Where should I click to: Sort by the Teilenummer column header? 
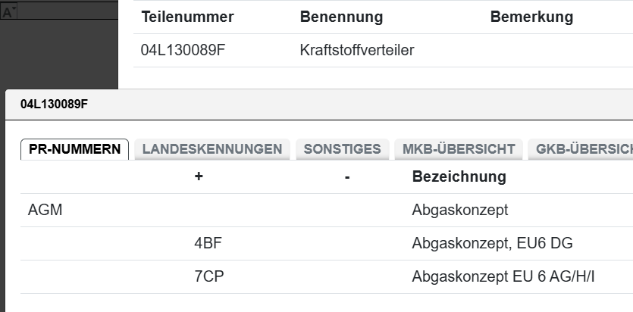(187, 17)
